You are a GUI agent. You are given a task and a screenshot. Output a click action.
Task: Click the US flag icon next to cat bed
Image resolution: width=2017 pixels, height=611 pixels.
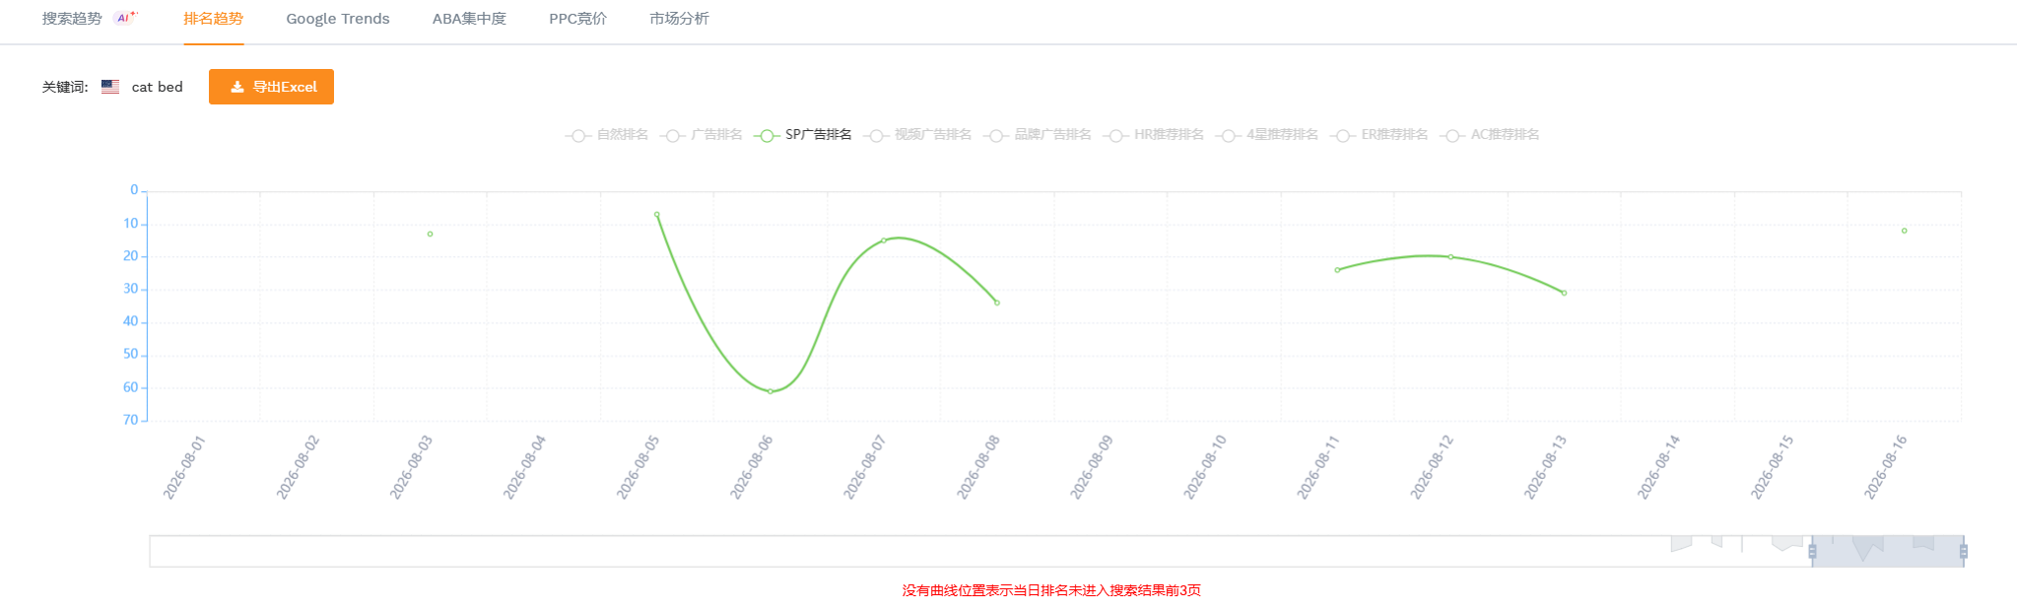pos(110,87)
